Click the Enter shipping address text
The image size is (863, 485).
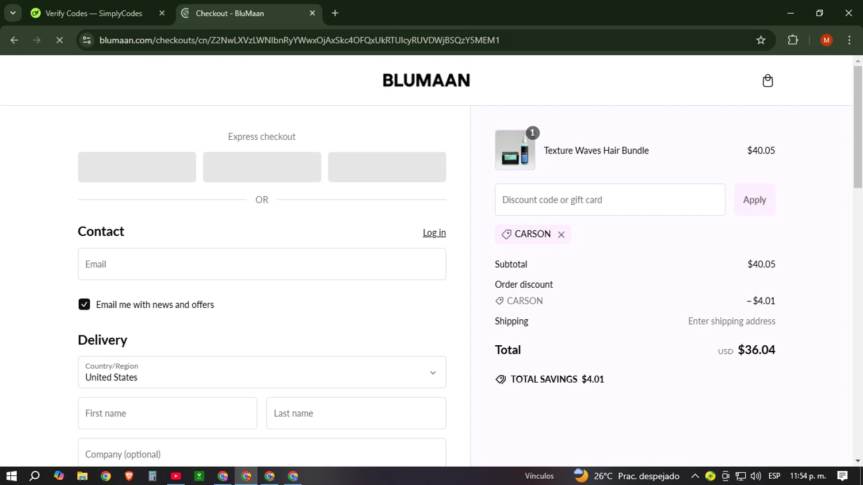(731, 321)
